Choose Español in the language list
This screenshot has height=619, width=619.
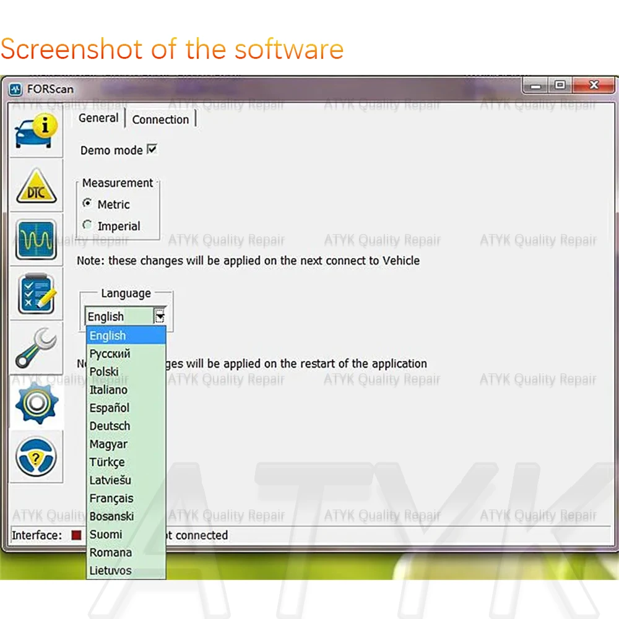[126, 408]
